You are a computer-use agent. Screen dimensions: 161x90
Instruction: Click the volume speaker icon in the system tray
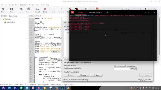pyautogui.click(x=144, y=88)
